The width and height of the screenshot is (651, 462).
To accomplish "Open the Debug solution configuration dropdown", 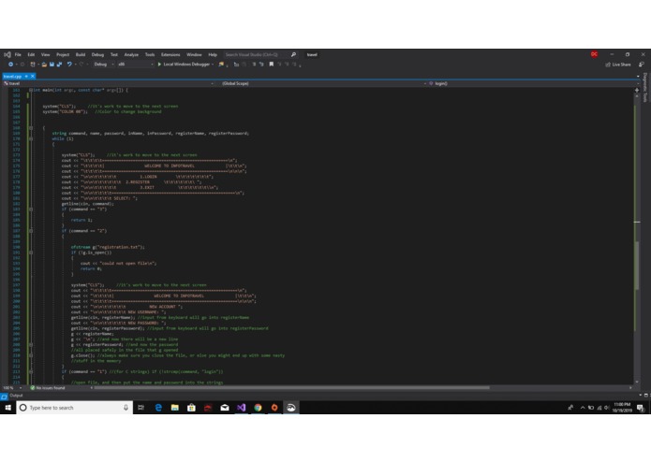I will pyautogui.click(x=104, y=65).
